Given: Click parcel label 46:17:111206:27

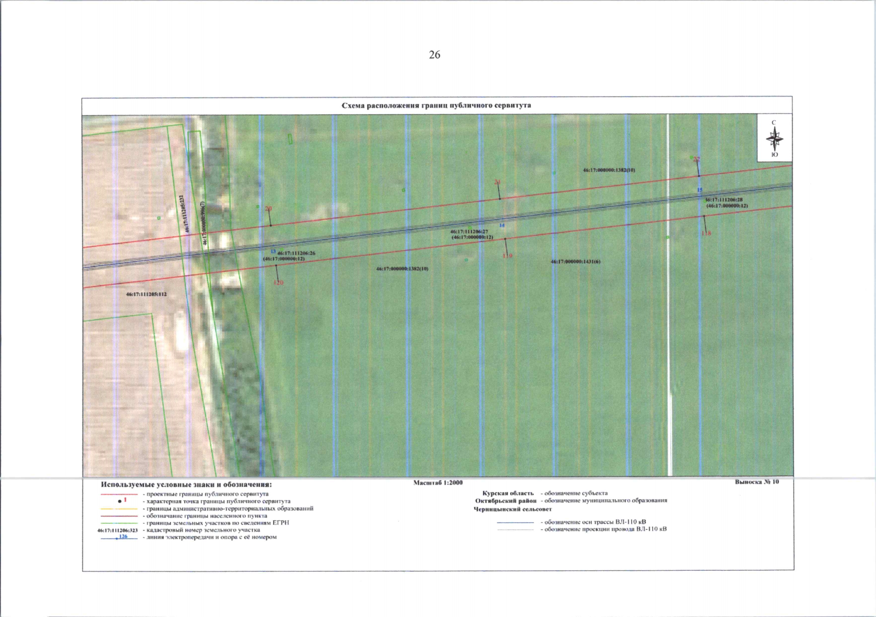Looking at the screenshot, I should 469,232.
